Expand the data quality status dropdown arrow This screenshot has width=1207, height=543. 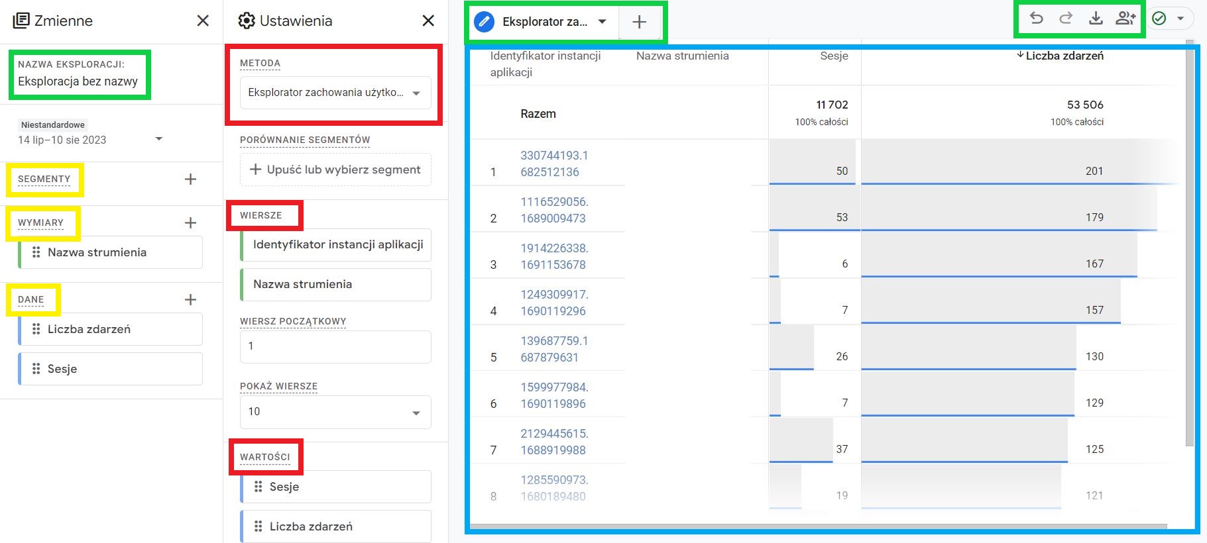[x=1180, y=19]
